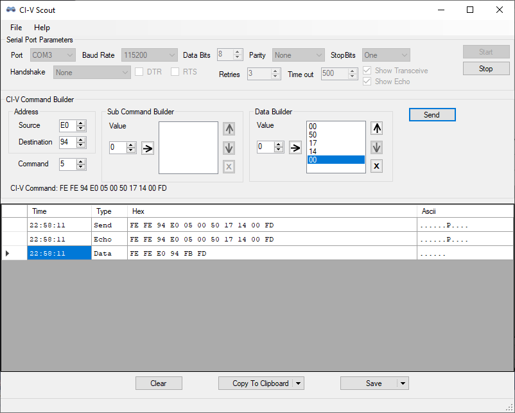Open the Parity dropdown

pos(298,55)
